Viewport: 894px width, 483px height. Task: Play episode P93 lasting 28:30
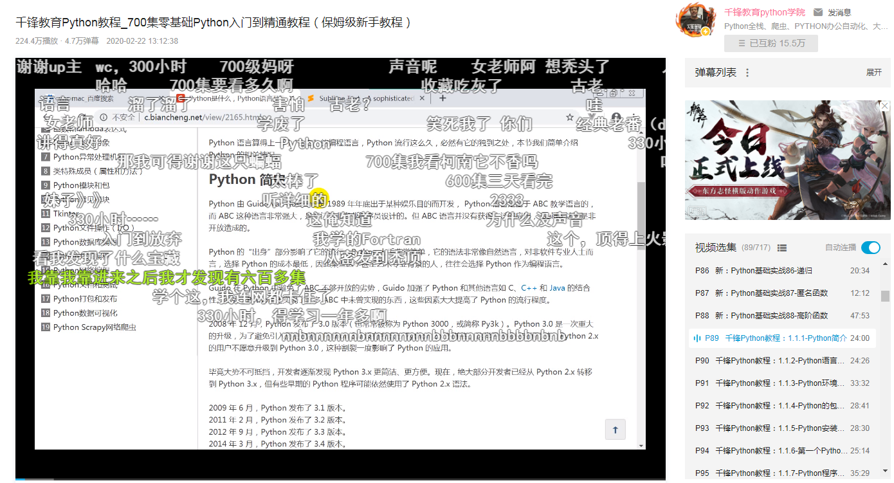click(x=783, y=428)
